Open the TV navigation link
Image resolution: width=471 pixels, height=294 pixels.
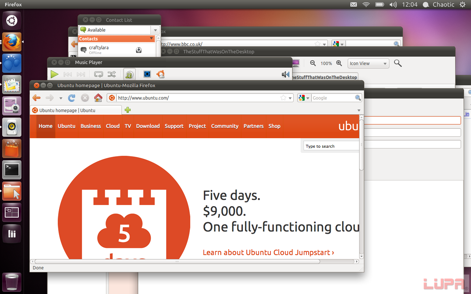128,126
